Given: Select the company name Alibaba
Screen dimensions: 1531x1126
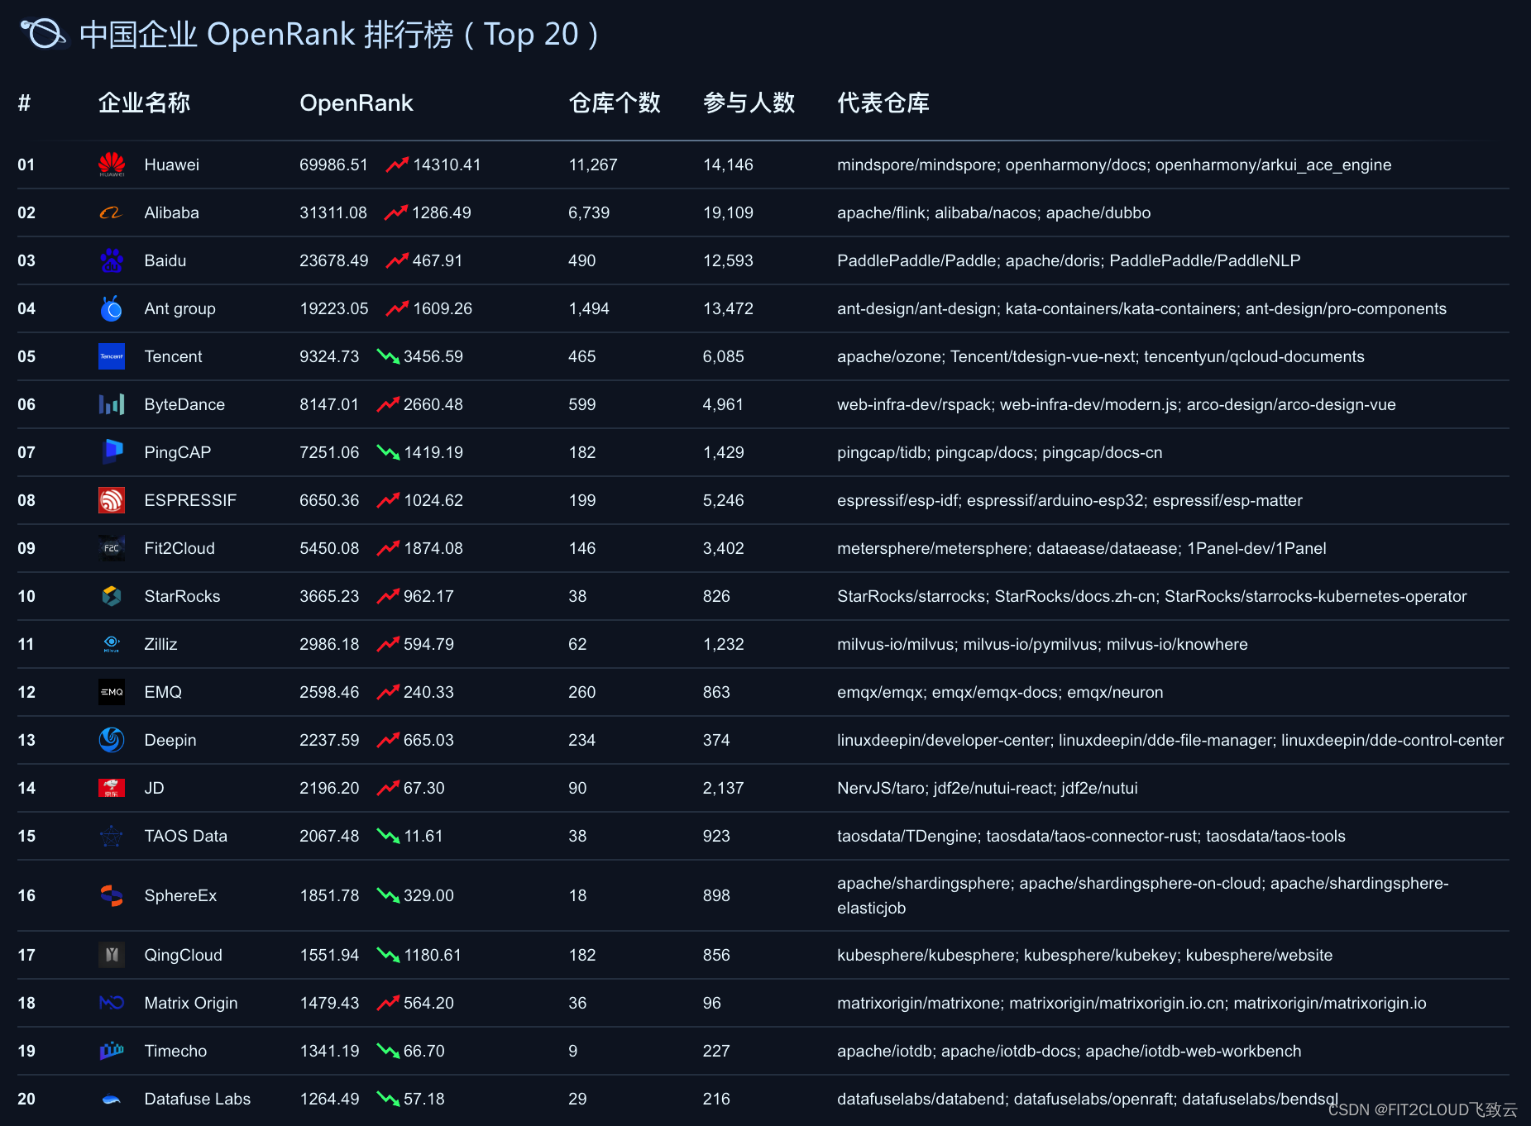Looking at the screenshot, I should tap(171, 212).
